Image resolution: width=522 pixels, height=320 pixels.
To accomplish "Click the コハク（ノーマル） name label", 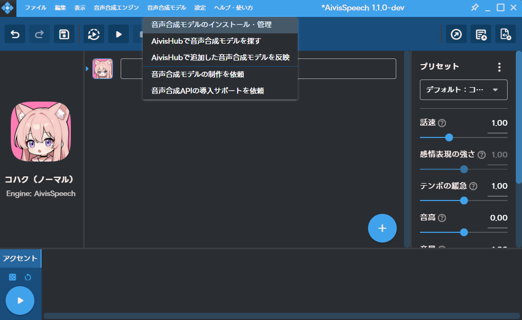I will click(x=39, y=179).
